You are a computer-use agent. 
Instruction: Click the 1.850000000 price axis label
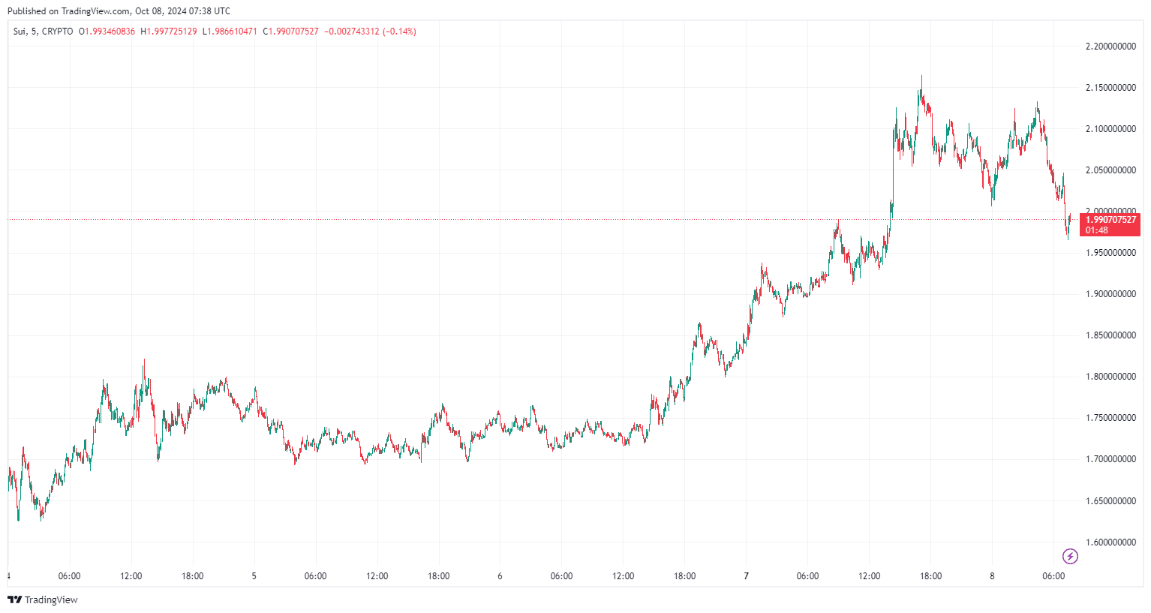pos(1110,335)
